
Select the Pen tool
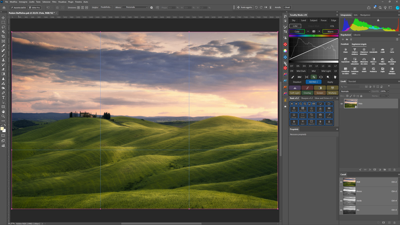3,93
